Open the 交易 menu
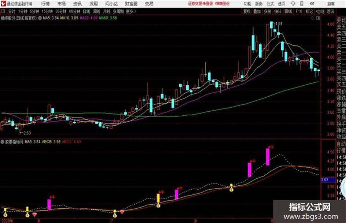This screenshot has width=346, height=223. tap(149, 4)
